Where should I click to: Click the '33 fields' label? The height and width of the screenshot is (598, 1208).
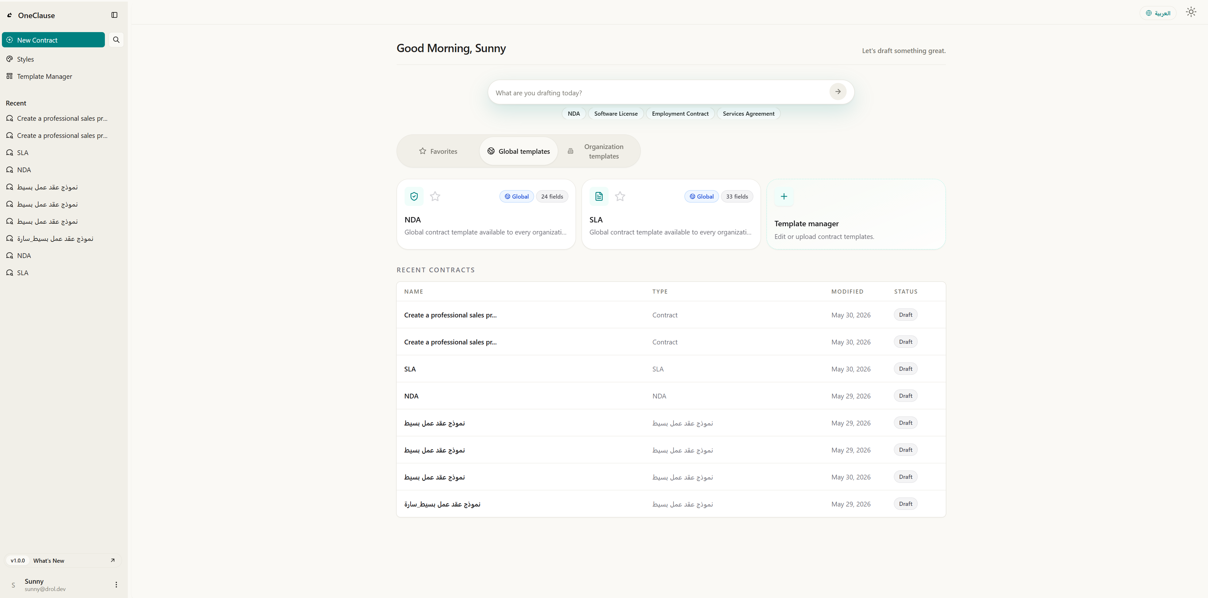tap(737, 196)
